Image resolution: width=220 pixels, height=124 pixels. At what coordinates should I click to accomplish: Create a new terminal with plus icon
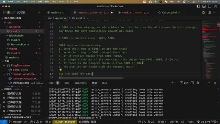pyautogui.click(x=173, y=83)
